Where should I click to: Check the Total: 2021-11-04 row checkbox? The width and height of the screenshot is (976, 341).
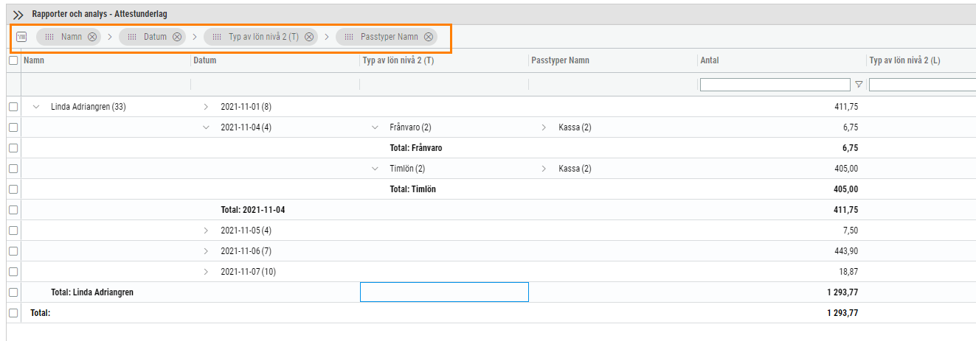(x=13, y=210)
